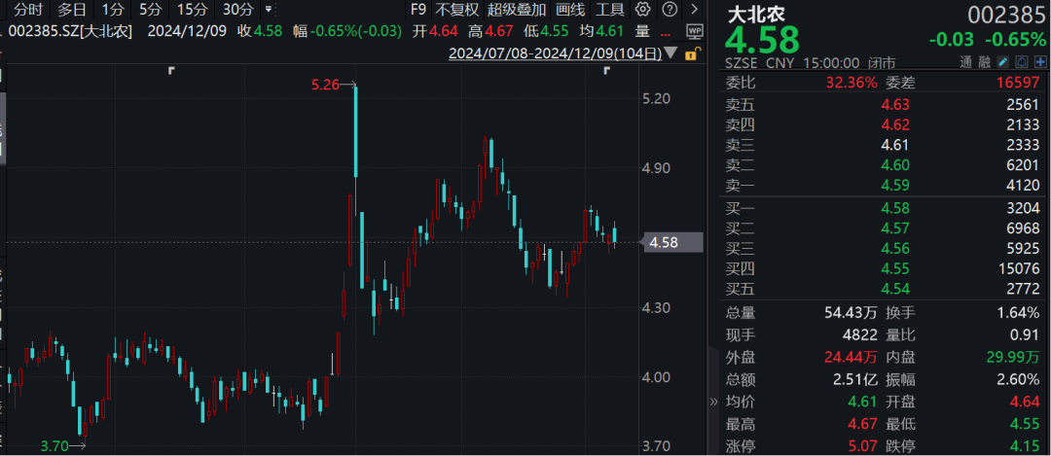Open the more-periods arrow after 30分
This screenshot has width=1051, height=456.
pos(269,10)
